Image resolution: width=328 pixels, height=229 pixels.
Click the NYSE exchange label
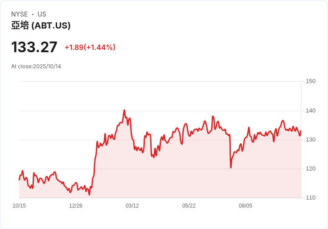[x=19, y=14]
